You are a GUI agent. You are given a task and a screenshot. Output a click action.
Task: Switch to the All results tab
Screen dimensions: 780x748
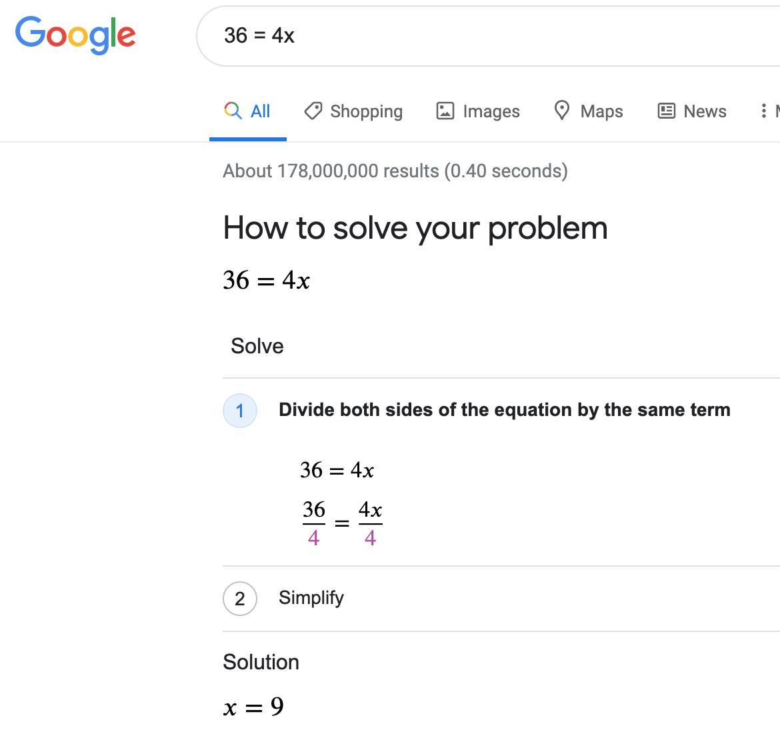[260, 111]
